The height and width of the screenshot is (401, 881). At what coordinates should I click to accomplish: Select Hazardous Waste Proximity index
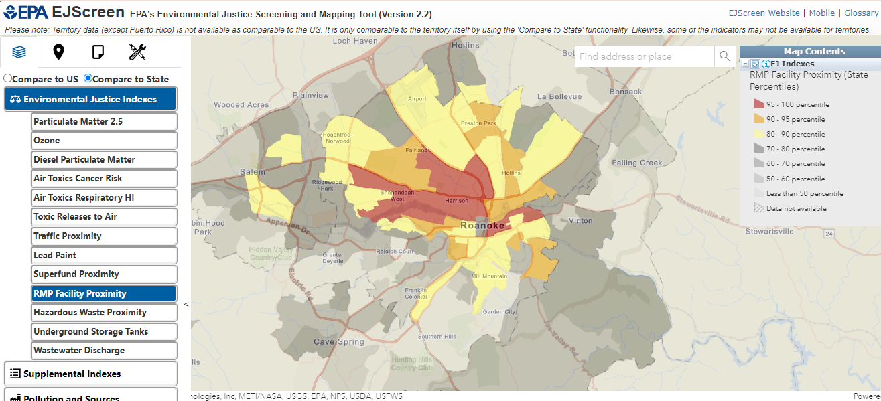coord(105,313)
